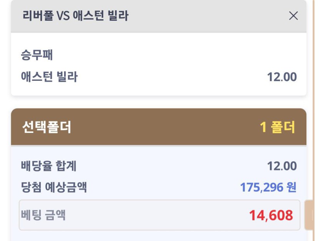Click the 베팅 금액 label text
The image size is (321, 241).
click(43, 215)
